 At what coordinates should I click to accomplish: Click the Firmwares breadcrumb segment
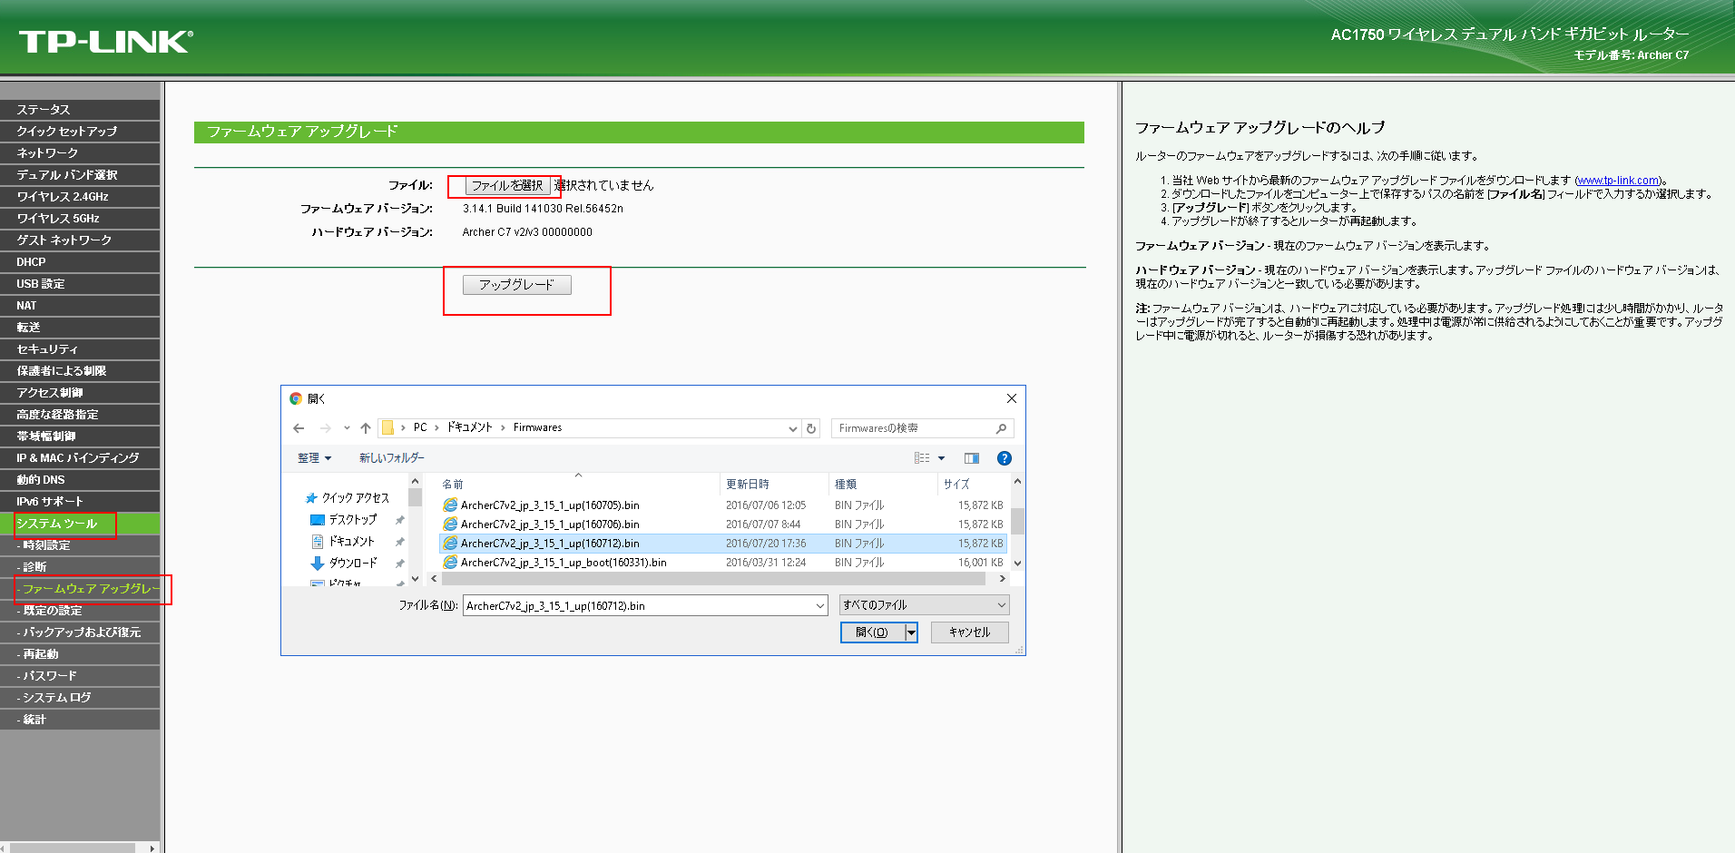tap(537, 428)
